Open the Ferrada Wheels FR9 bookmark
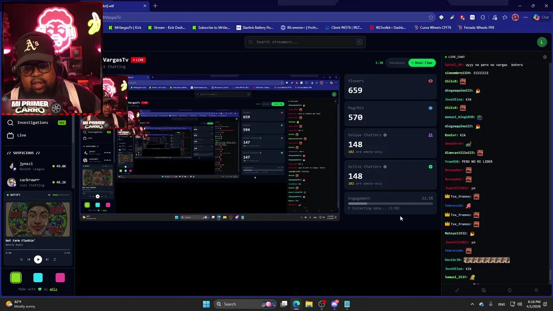Viewport: 553px width, 311px height. [475, 28]
